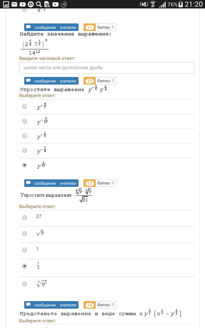Tap the Wi-Fi signal icon

click(x=153, y=4)
